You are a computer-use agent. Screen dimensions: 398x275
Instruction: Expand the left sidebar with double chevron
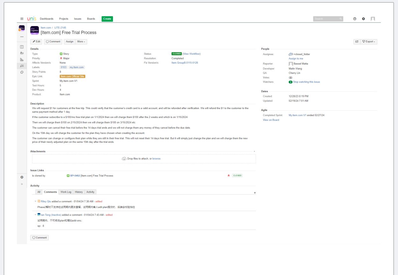(x=22, y=184)
